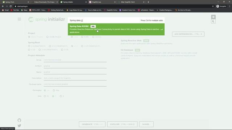The width and height of the screenshot is (232, 130).
Task: Open the Gradient Colors bookmark
Action: (x=127, y=10)
